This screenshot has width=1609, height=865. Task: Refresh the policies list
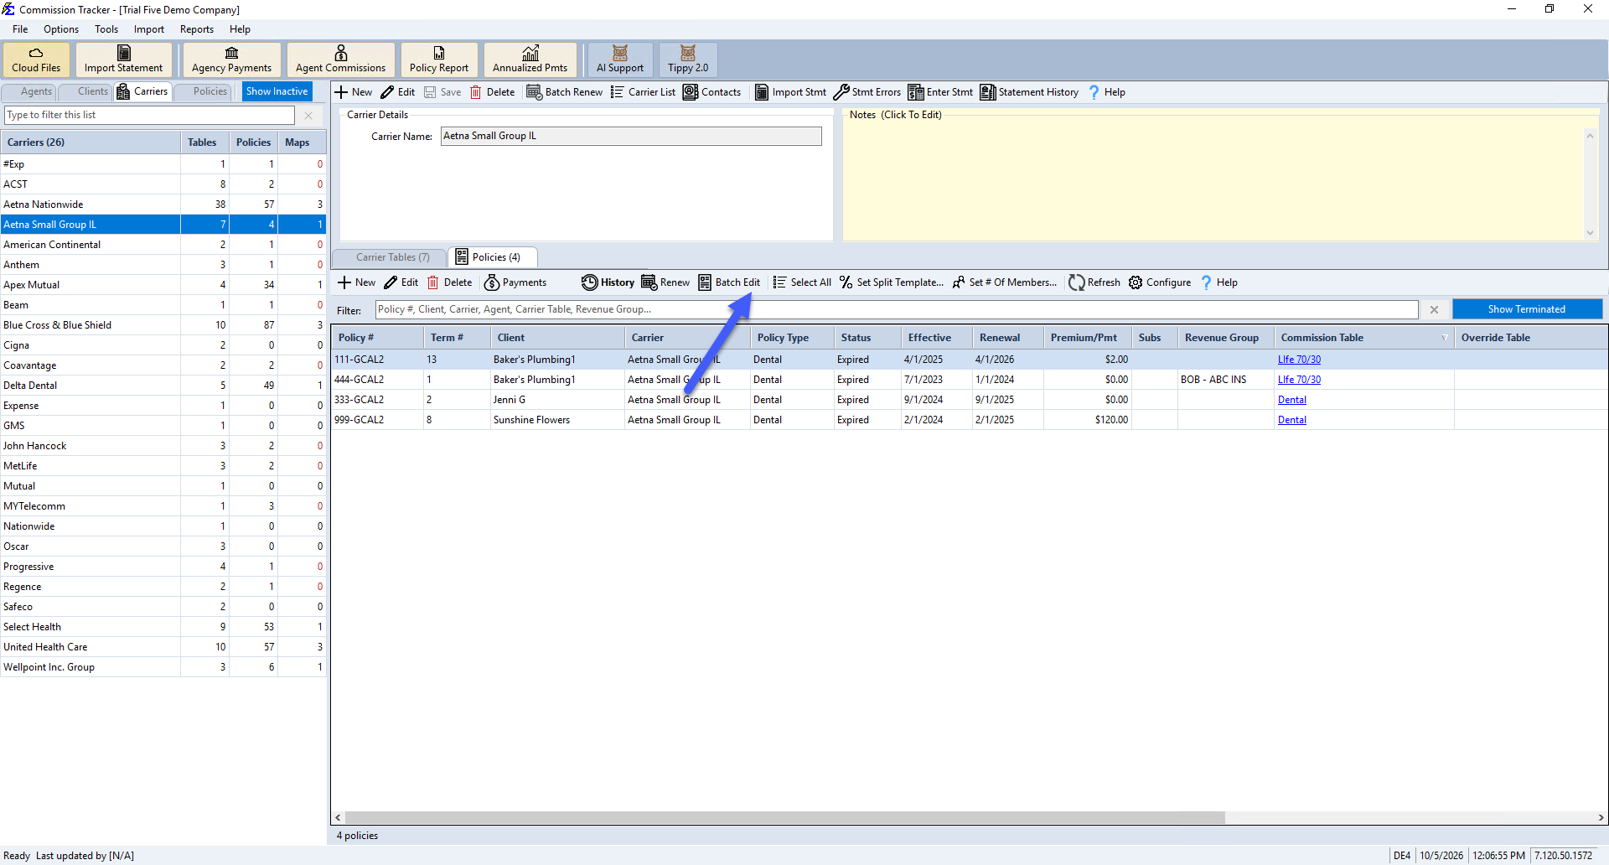pyautogui.click(x=1094, y=282)
